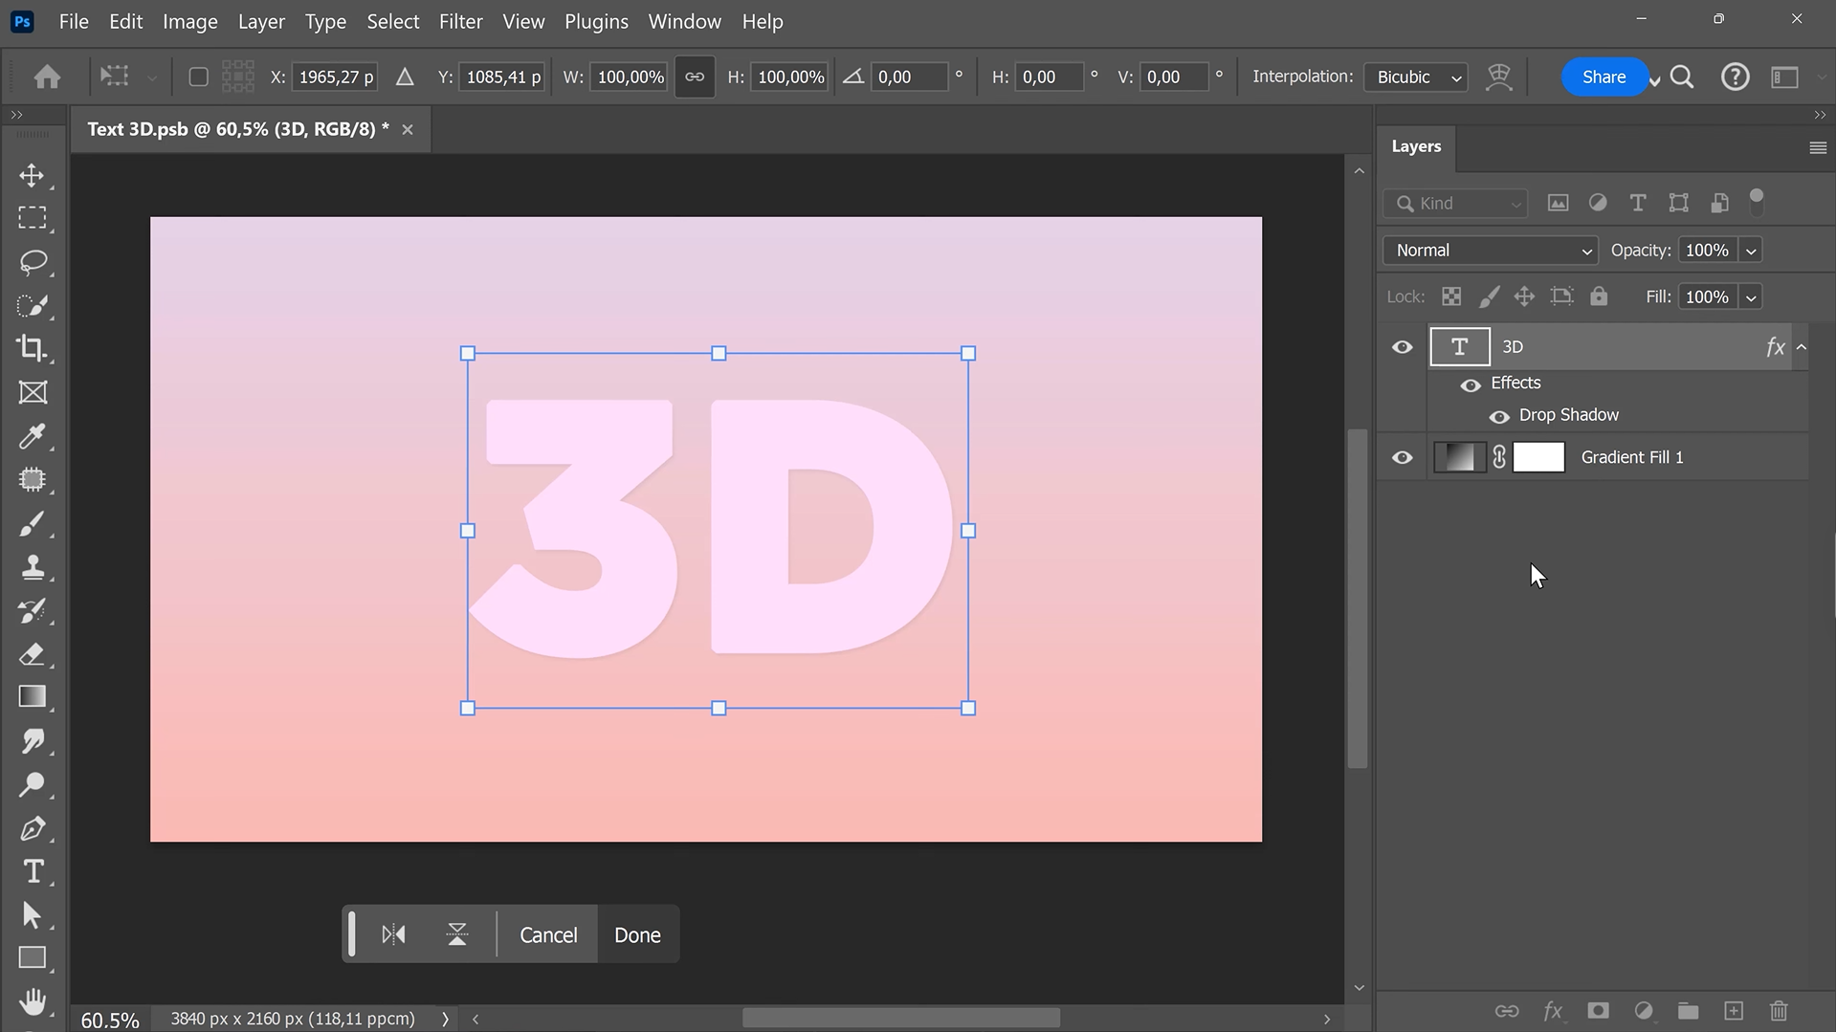Collapse the 3D layer effects list
This screenshot has height=1032, width=1836.
point(1802,347)
